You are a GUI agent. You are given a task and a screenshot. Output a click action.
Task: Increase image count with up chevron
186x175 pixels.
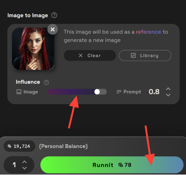[x=25, y=162]
